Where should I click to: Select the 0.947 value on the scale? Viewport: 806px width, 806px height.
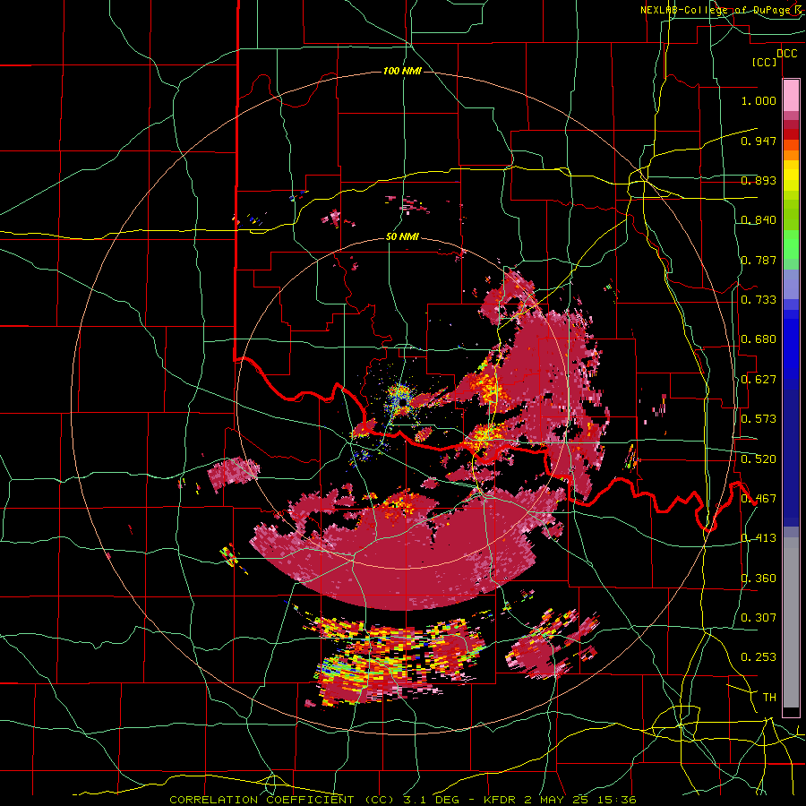coord(759,141)
